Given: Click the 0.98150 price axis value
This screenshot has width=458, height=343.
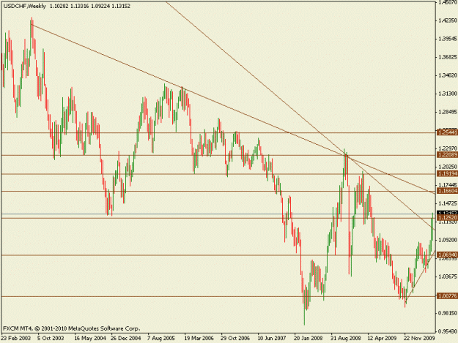Looking at the screenshot, I should tap(448, 313).
